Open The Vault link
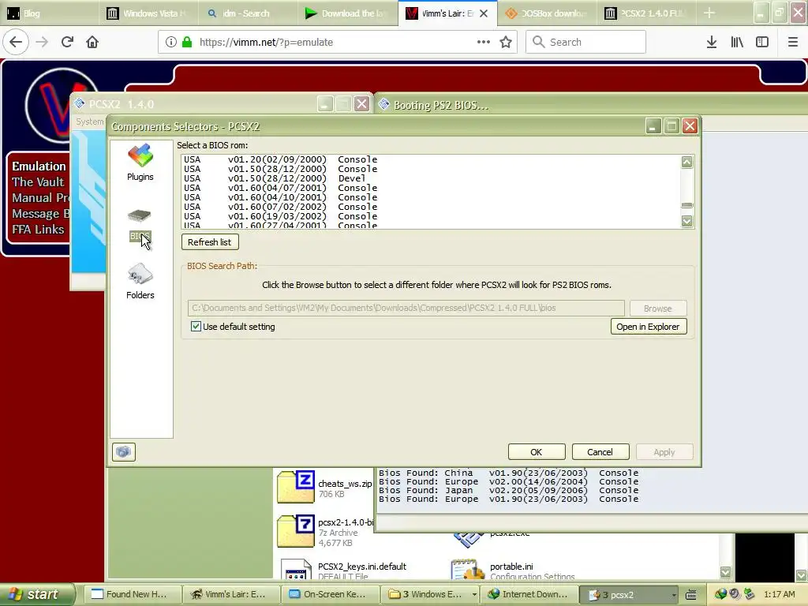Screen dimensions: 808x606 (x=38, y=182)
